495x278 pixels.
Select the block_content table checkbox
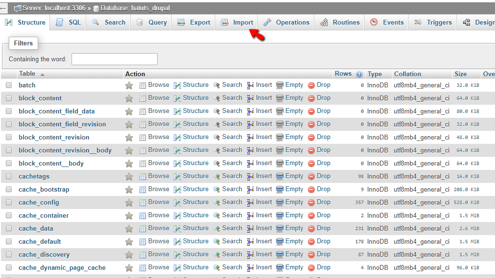8,98
